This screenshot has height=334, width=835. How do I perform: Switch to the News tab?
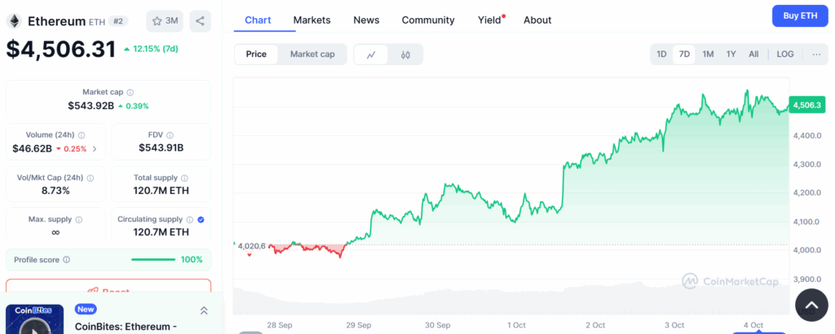[x=366, y=20]
